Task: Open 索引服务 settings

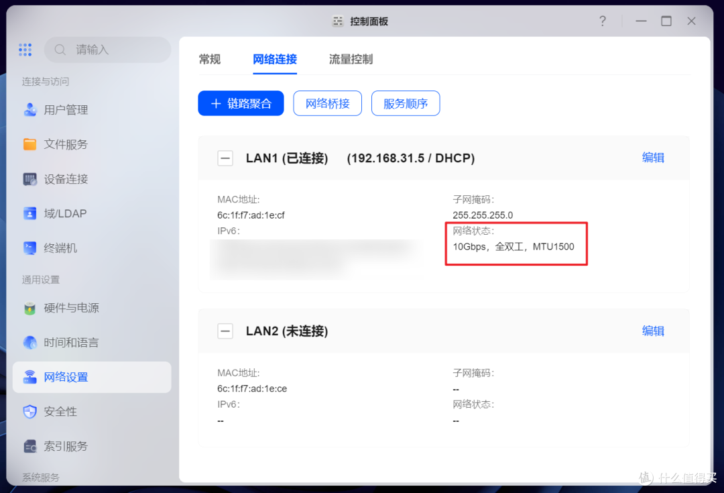Action: click(92, 446)
